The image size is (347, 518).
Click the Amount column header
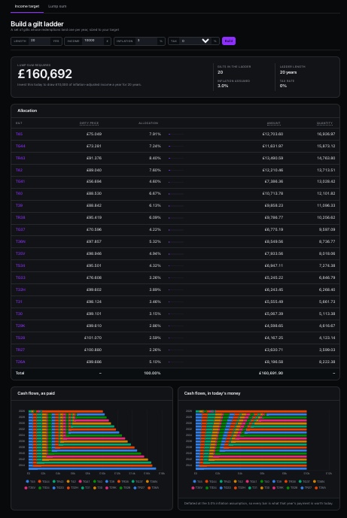pyautogui.click(x=273, y=123)
